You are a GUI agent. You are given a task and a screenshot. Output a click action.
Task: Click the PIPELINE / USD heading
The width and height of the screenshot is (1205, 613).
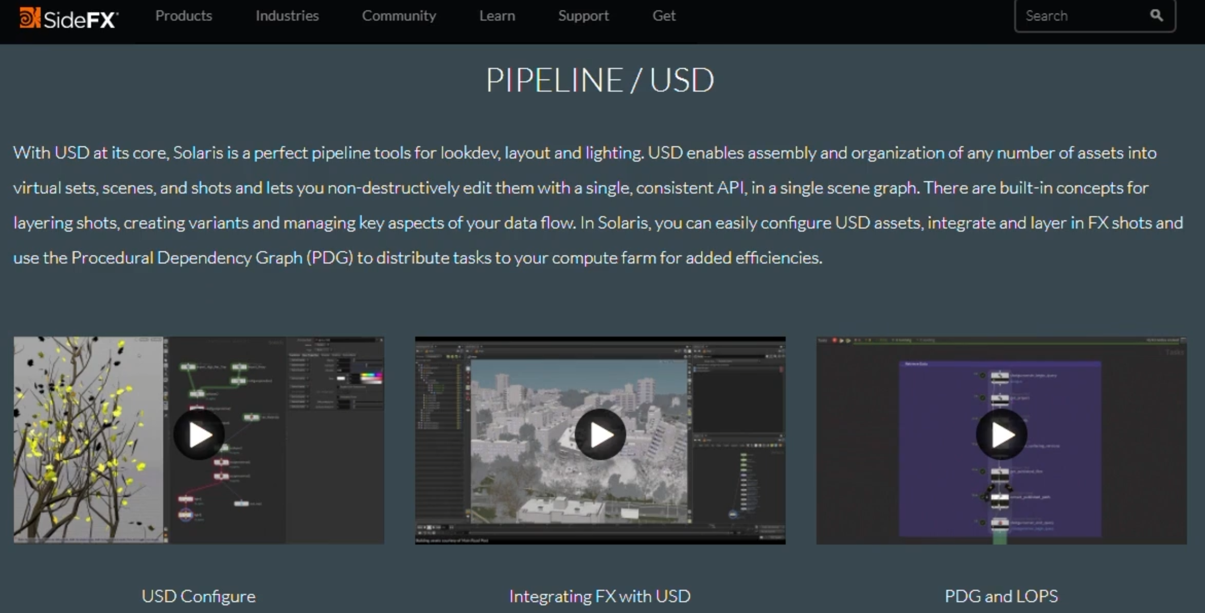click(600, 80)
